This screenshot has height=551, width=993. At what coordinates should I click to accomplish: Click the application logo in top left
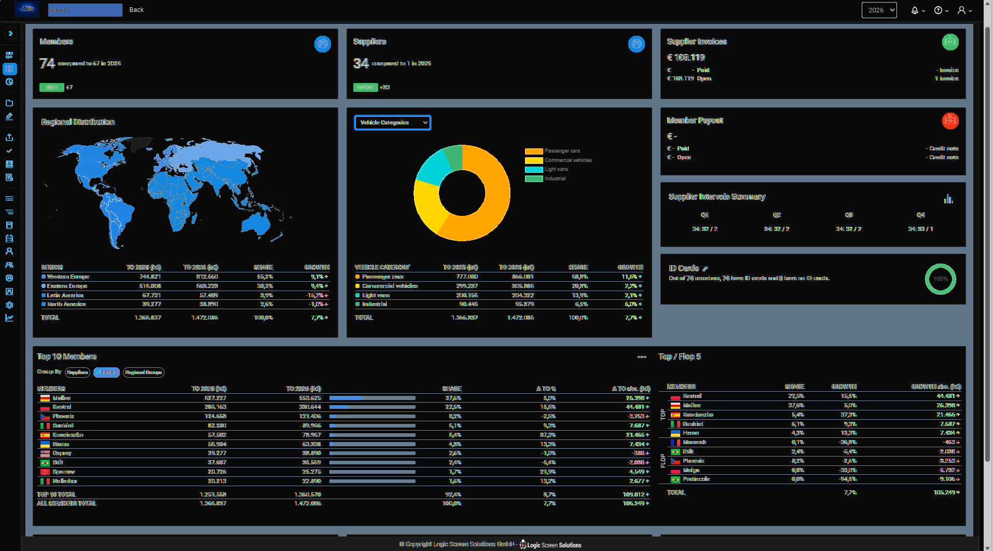click(x=27, y=9)
